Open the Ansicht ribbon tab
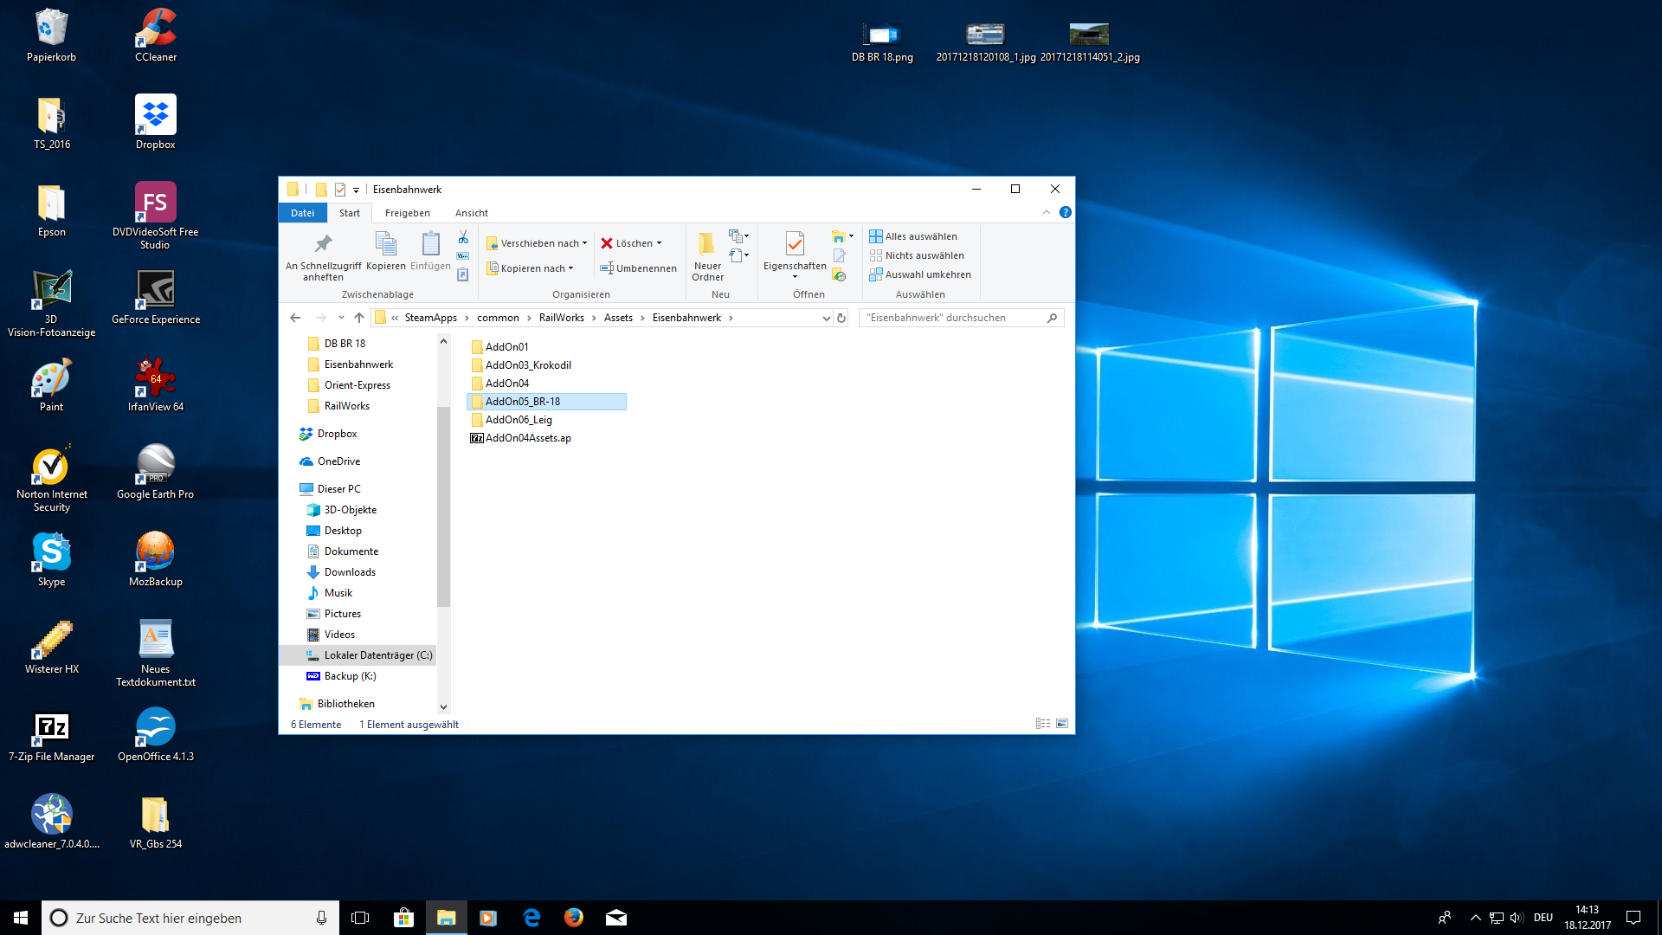Viewport: 1662px width, 935px height. [x=471, y=213]
